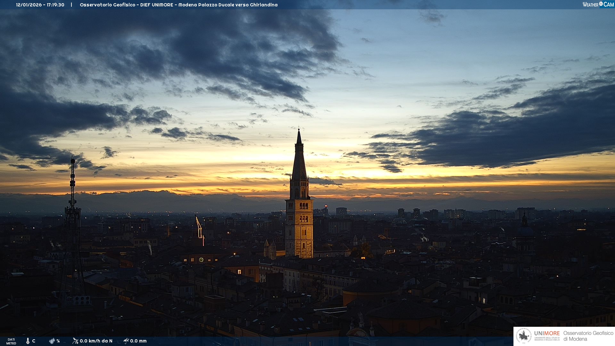This screenshot has height=346, width=615.
Task: Click the DATI METEO label
Action: (x=11, y=341)
